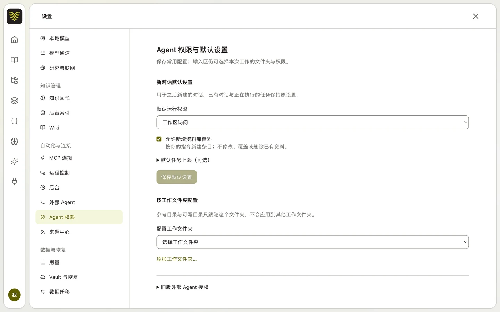Click the globe icon beside 研究与联网
Screen dimensions: 500x312
(43, 68)
